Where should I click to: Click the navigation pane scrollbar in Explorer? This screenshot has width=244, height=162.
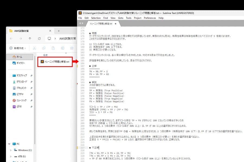coord(35,100)
